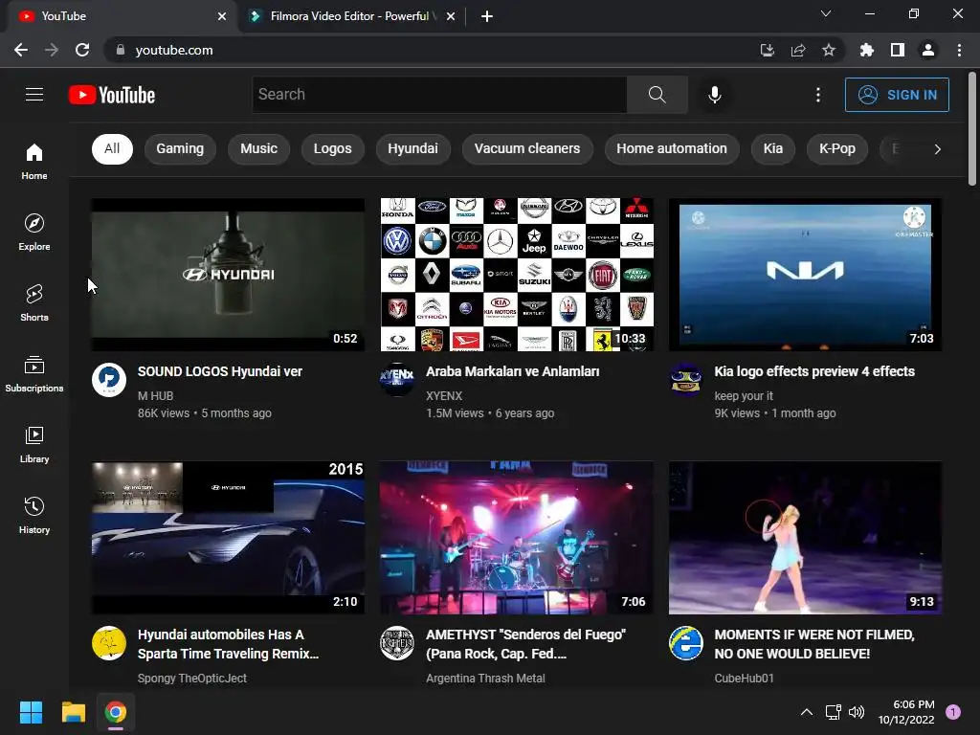
Task: Open keep your it channel avatar
Action: point(685,379)
